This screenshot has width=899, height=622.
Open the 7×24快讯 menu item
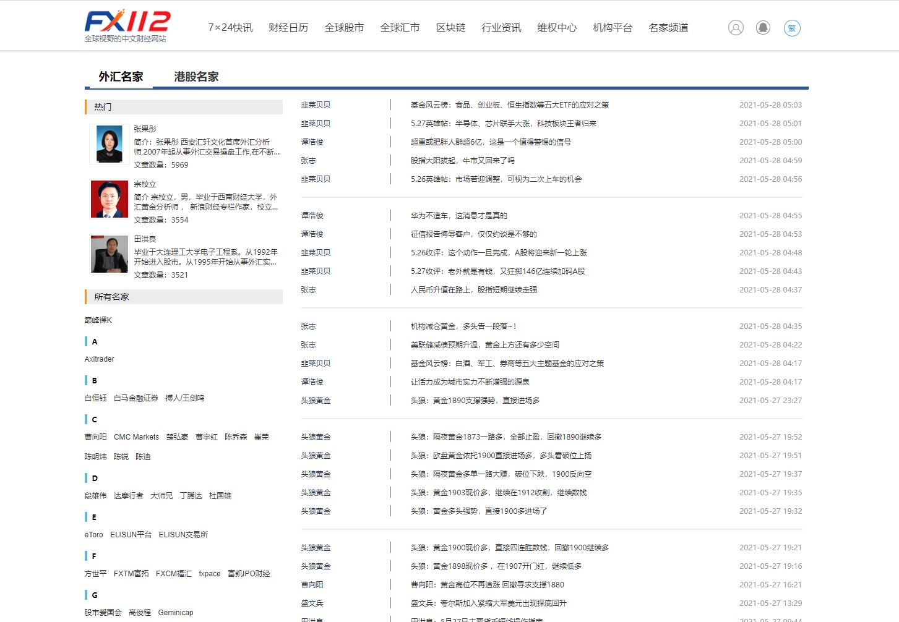pos(230,28)
